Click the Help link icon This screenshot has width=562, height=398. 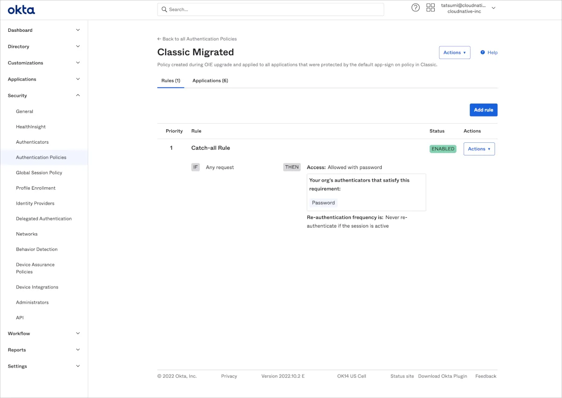[x=483, y=52]
